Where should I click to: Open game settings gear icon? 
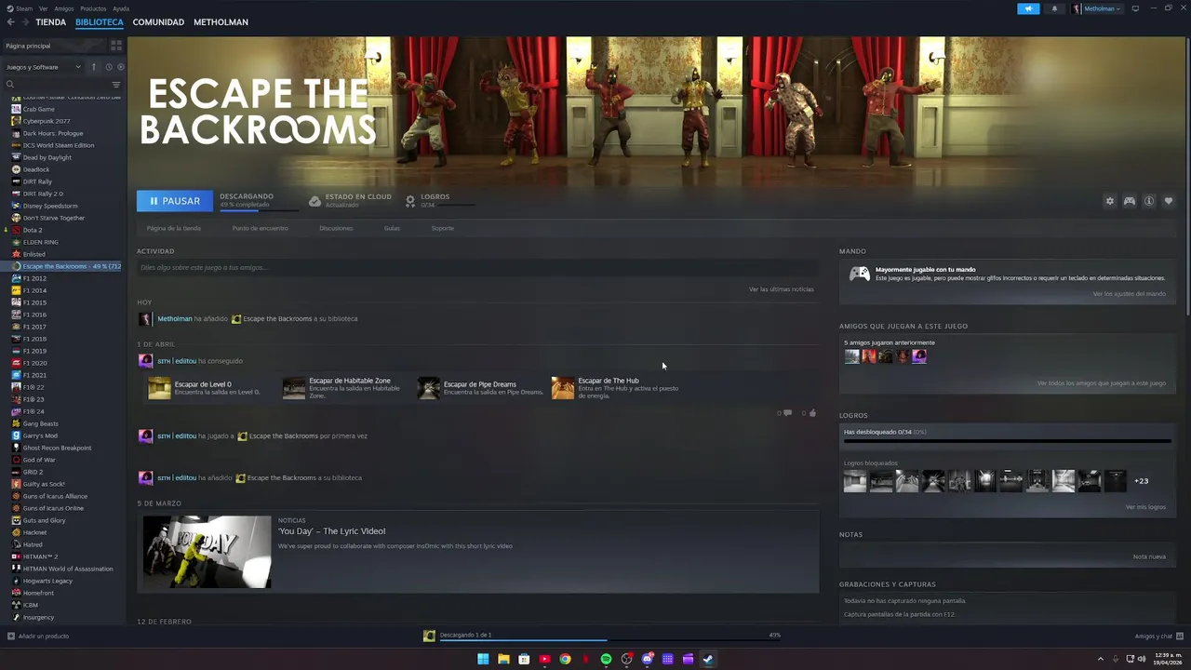[x=1109, y=201]
